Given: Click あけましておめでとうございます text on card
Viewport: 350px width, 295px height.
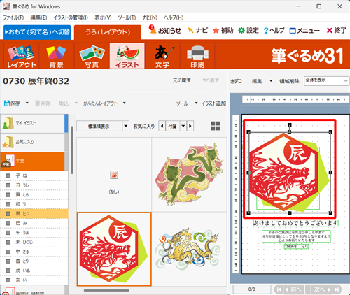Looking at the screenshot, I should click(295, 223).
